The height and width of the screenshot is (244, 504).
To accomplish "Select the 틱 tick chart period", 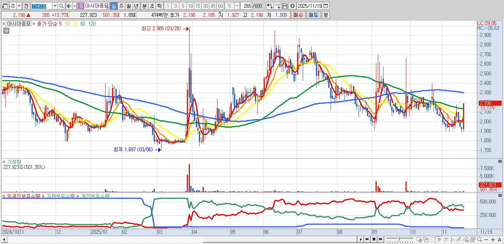I will tap(159, 6).
